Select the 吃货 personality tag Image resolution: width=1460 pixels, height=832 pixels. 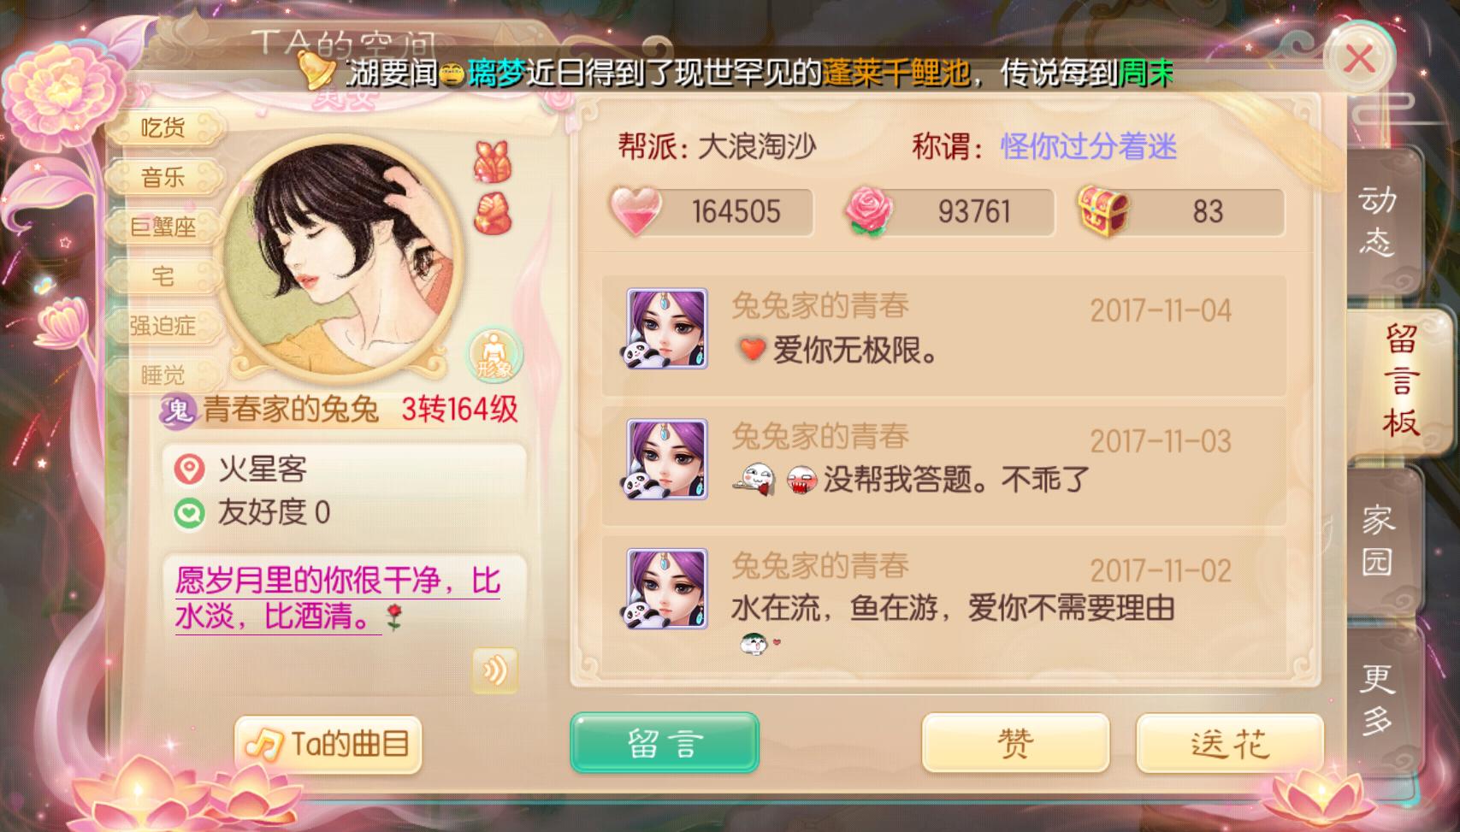click(x=163, y=128)
